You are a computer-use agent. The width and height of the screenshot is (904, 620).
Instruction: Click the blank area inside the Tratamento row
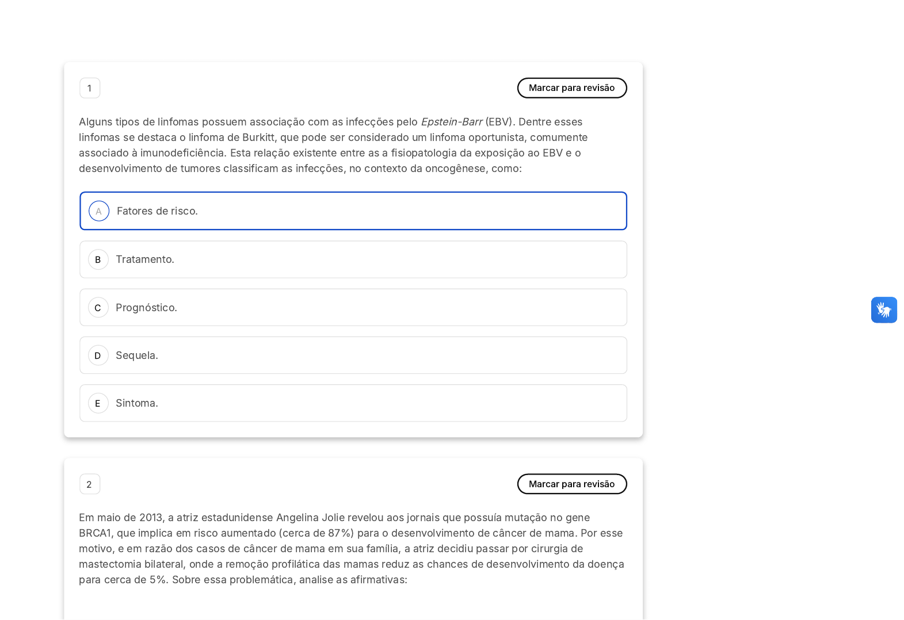point(403,259)
